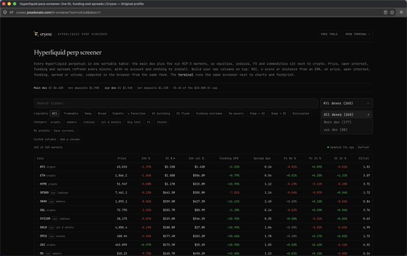Open the browser hamburger menu

pos(401,12)
